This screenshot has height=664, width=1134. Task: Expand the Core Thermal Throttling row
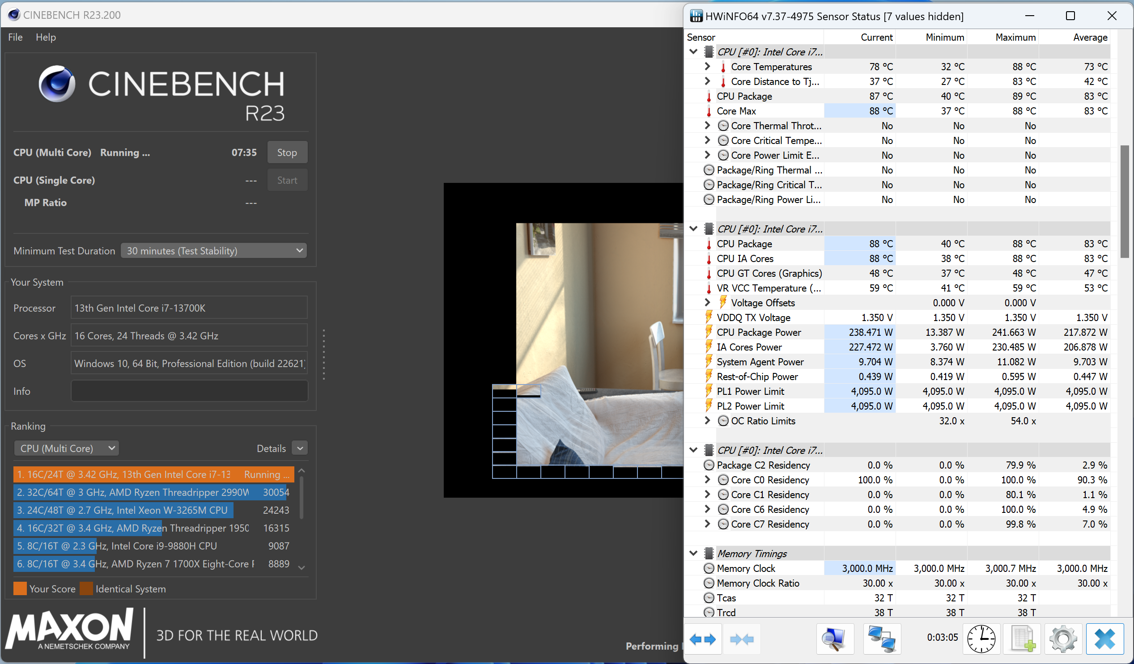coord(707,126)
